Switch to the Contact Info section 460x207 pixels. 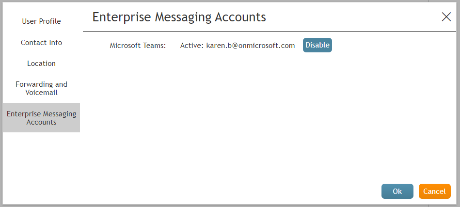pos(41,43)
